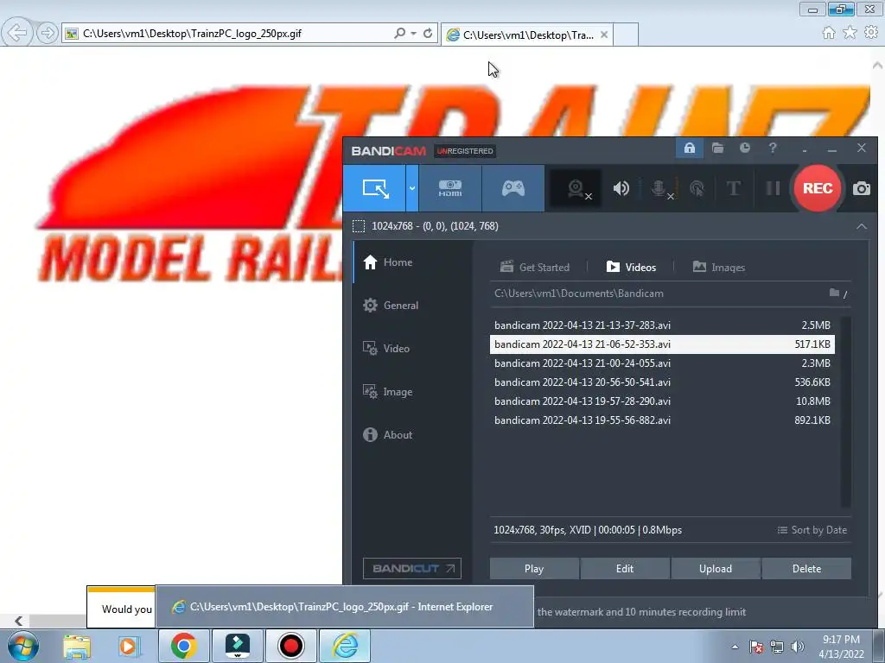The image size is (885, 663).
Task: Open Windows Explorer from the taskbar
Action: coord(76,646)
